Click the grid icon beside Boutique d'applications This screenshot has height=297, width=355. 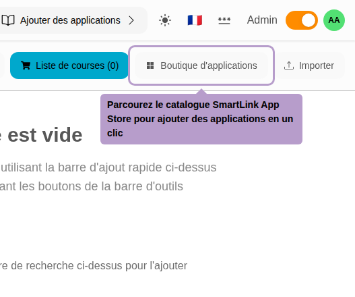150,65
